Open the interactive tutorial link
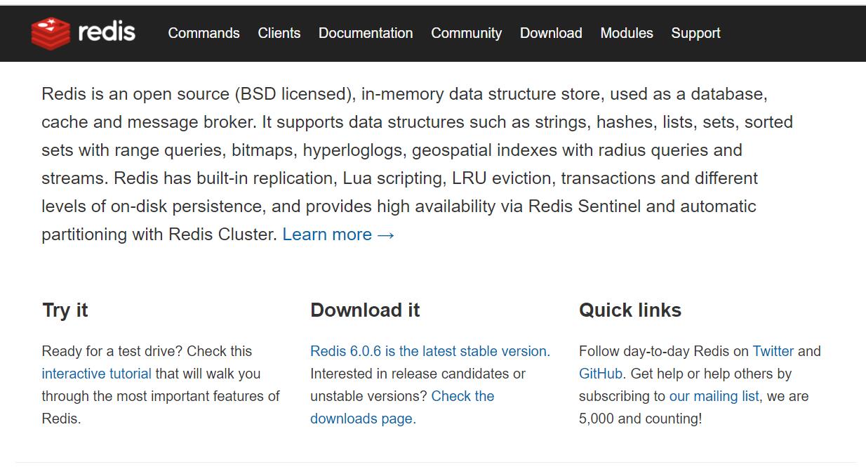The width and height of the screenshot is (866, 467). 96,374
